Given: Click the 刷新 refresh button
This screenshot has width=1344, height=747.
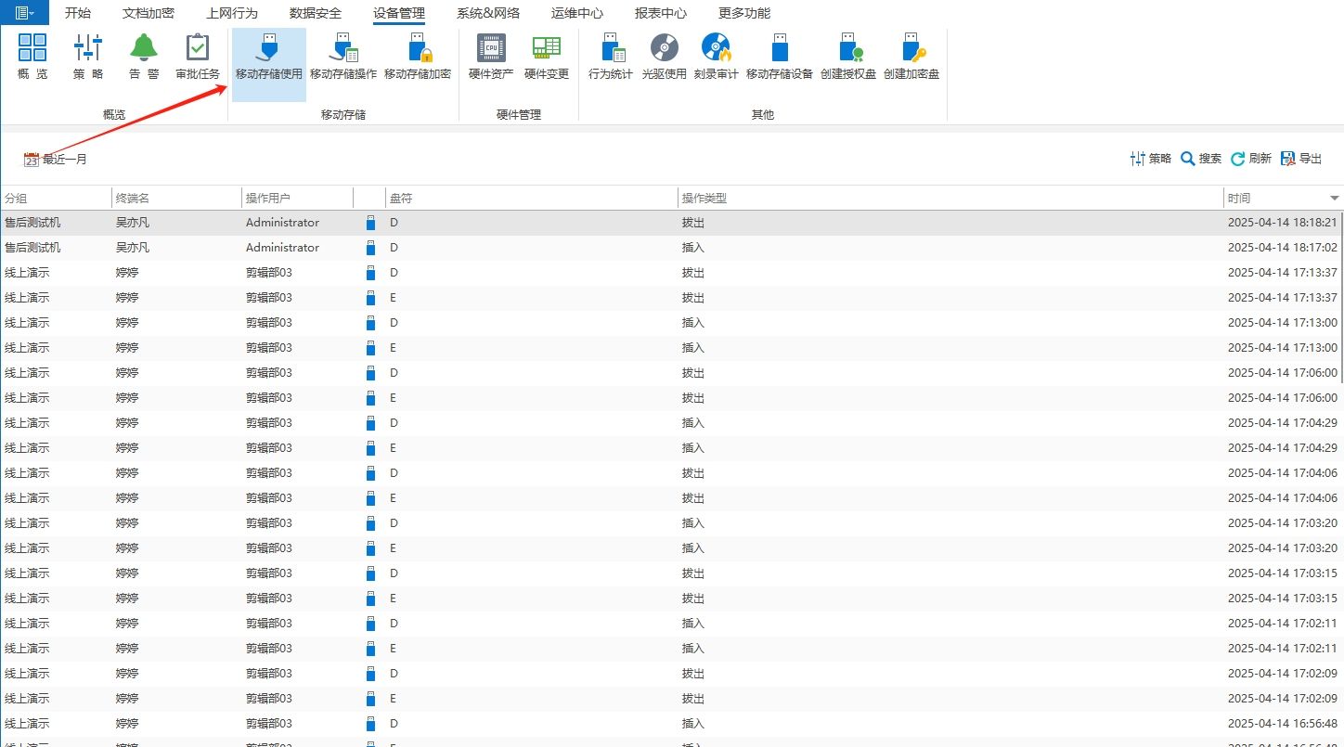Looking at the screenshot, I should [1251, 159].
